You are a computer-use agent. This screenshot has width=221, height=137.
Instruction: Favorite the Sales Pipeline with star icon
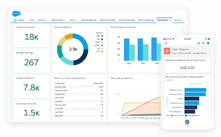click(199, 43)
